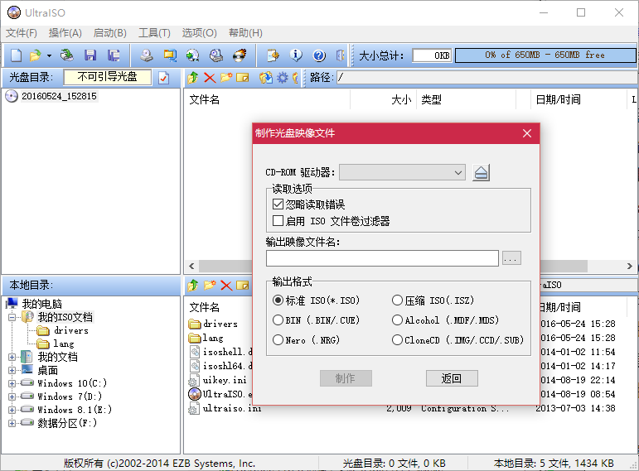The height and width of the screenshot is (471, 639).
Task: Click the ... browse button for output file
Action: 511,258
